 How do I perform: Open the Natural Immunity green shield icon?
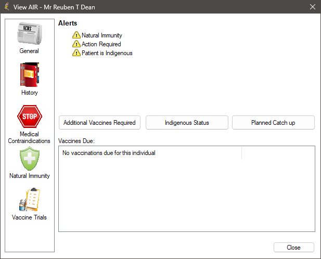29,159
